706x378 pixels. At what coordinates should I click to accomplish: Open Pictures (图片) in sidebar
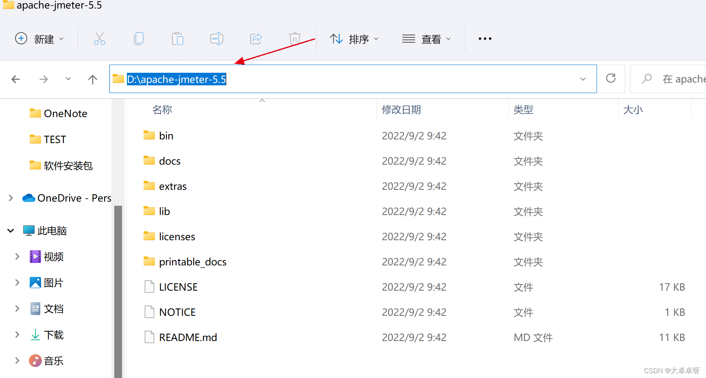tap(46, 282)
